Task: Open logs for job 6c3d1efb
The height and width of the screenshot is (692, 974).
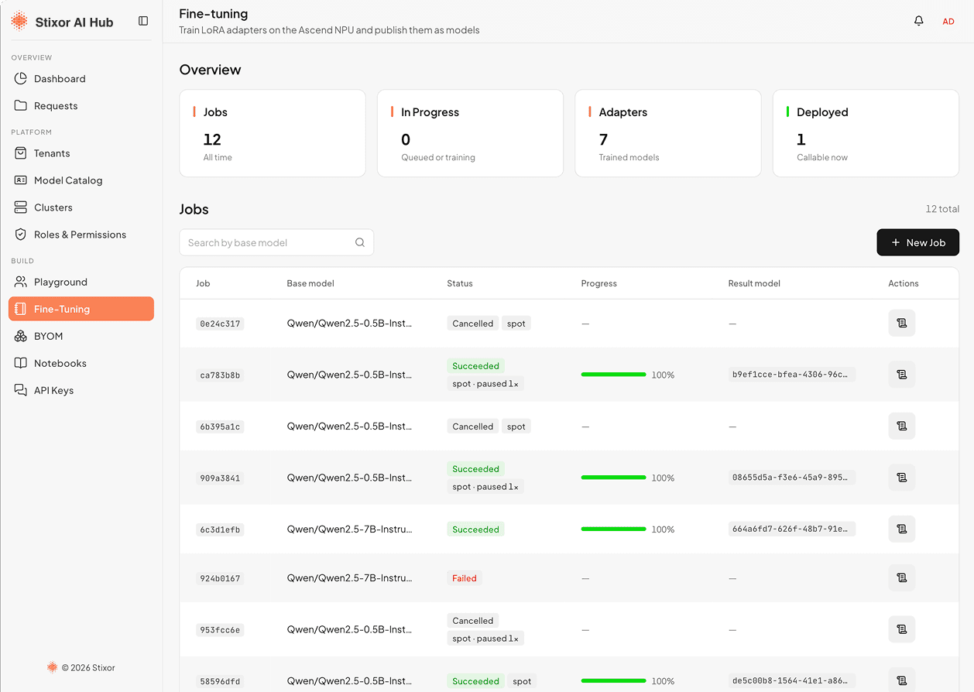Action: coord(902,529)
